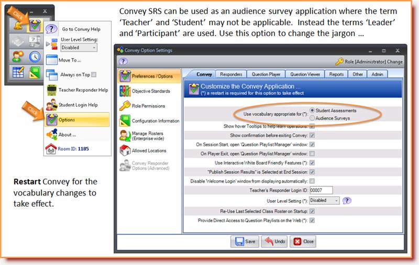Screen dimensions: 419x265
Task: Click the Teacher's Responder Login ID field
Action: 321,190
